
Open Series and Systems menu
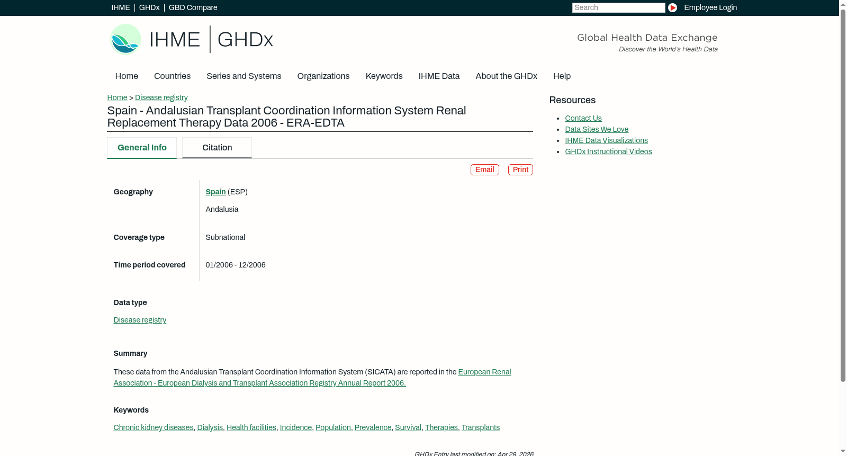click(x=244, y=76)
